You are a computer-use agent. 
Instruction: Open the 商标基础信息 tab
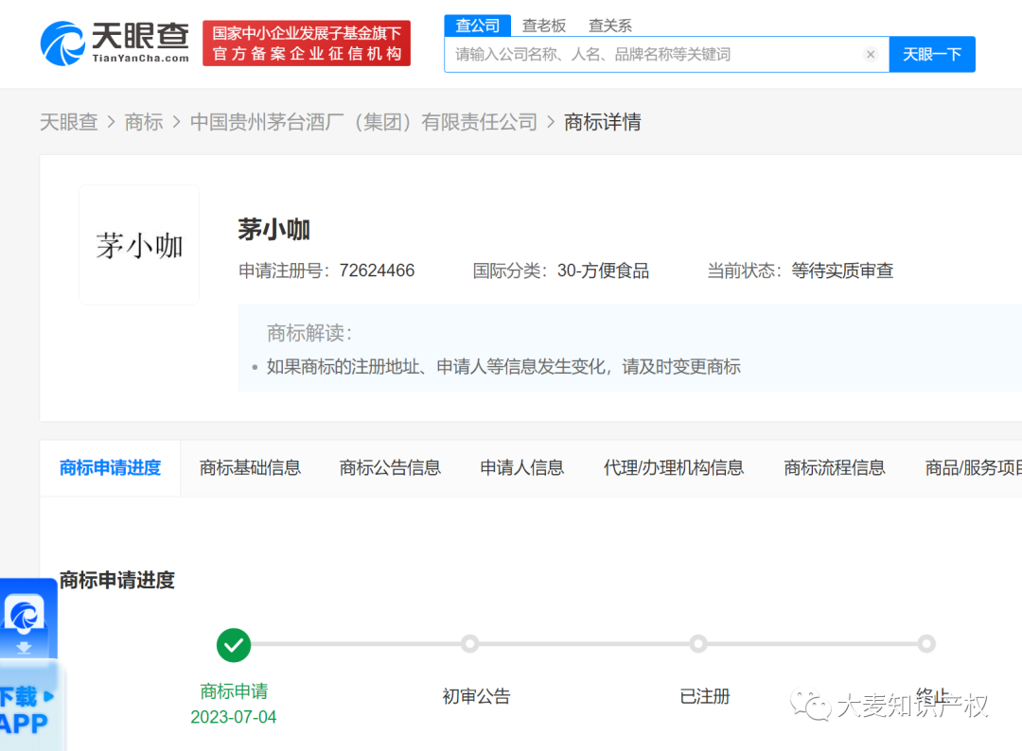pyautogui.click(x=250, y=467)
